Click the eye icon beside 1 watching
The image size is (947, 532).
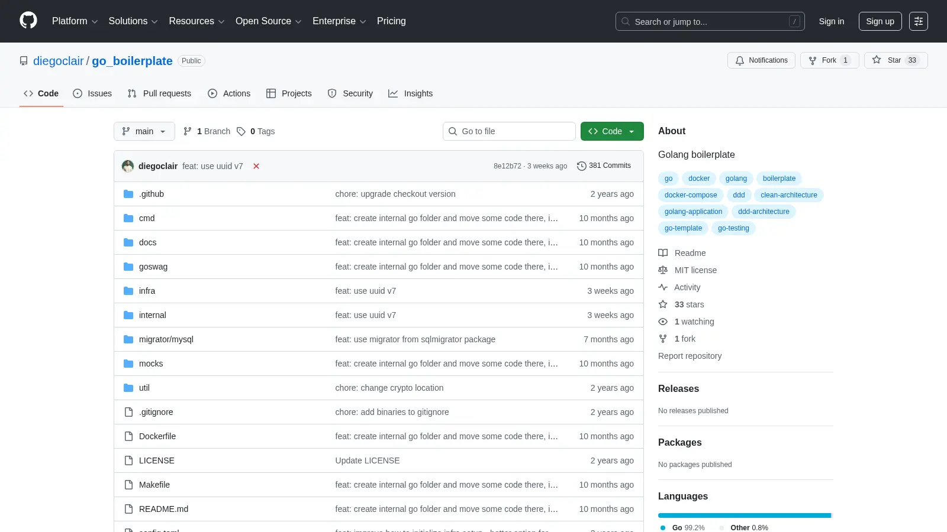663,322
